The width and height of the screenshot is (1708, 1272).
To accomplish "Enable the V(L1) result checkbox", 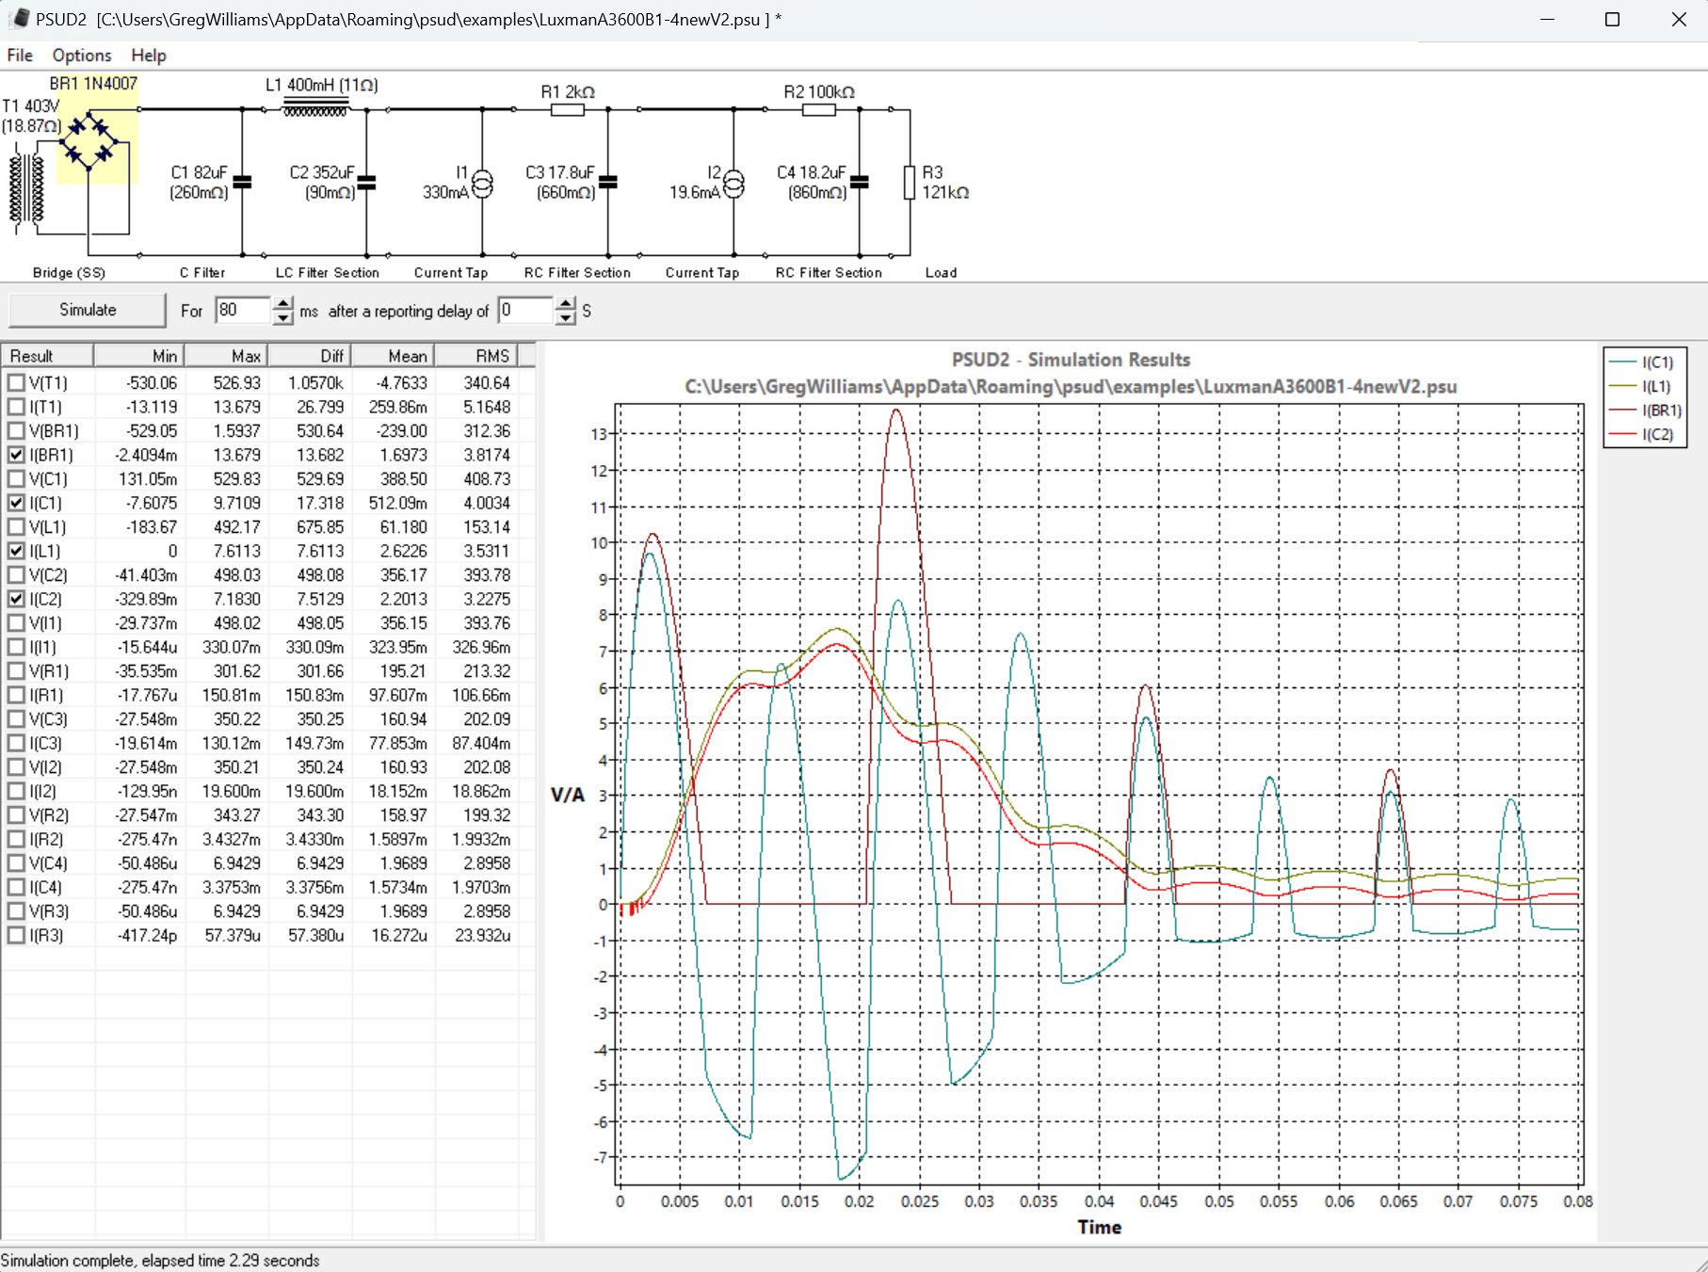I will pos(16,527).
